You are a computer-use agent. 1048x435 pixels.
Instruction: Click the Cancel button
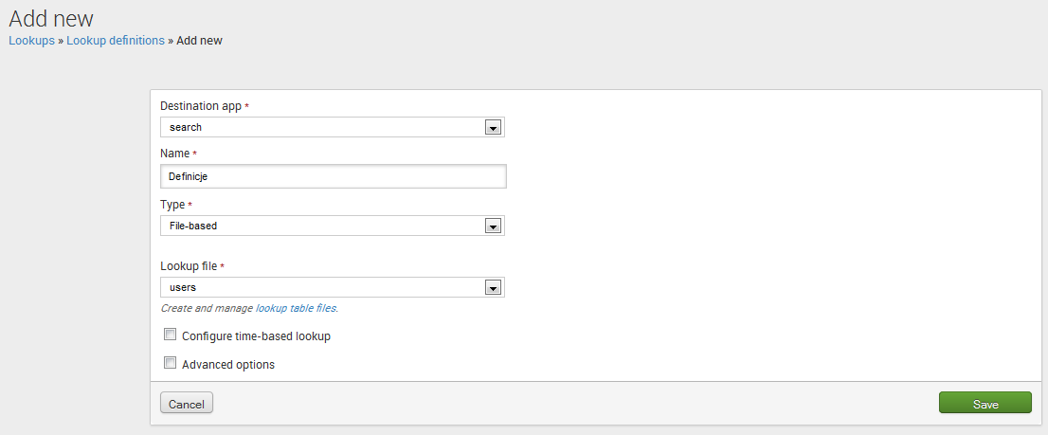click(x=187, y=404)
